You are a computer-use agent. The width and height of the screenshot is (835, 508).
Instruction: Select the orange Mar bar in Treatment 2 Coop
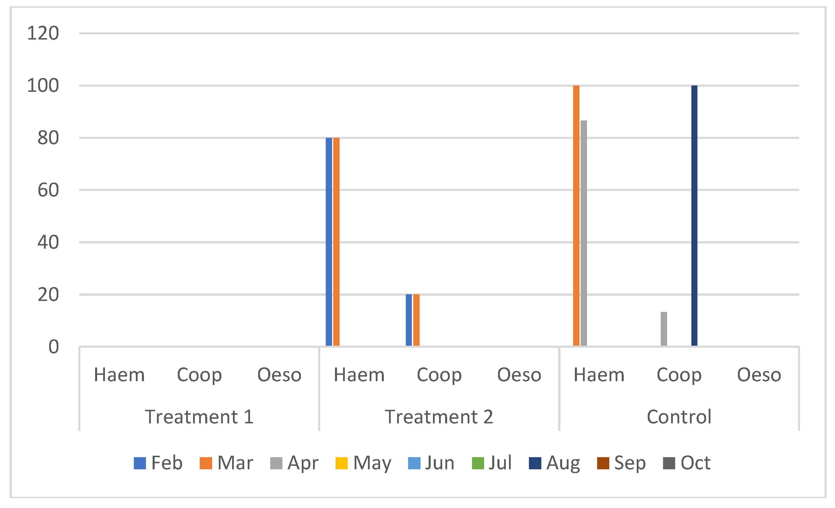click(416, 320)
